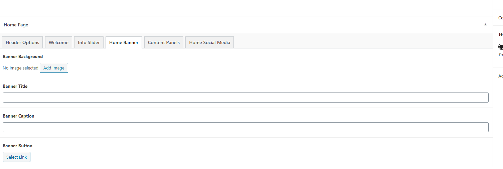
Task: Click Add Image for banner background
Action: (x=54, y=68)
